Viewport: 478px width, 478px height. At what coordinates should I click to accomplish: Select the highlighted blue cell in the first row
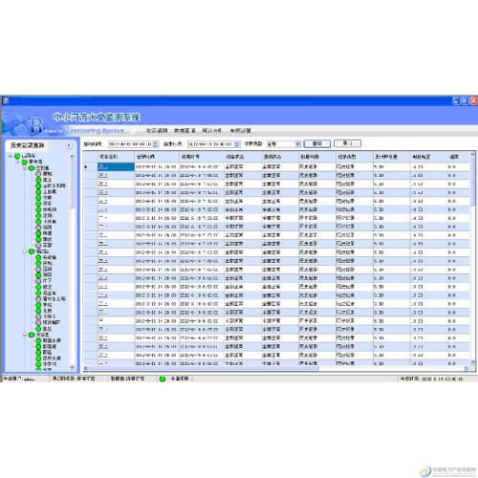pos(116,166)
